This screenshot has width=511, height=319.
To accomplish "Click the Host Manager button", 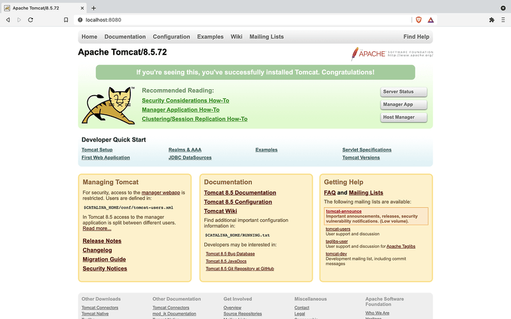I will (403, 117).
